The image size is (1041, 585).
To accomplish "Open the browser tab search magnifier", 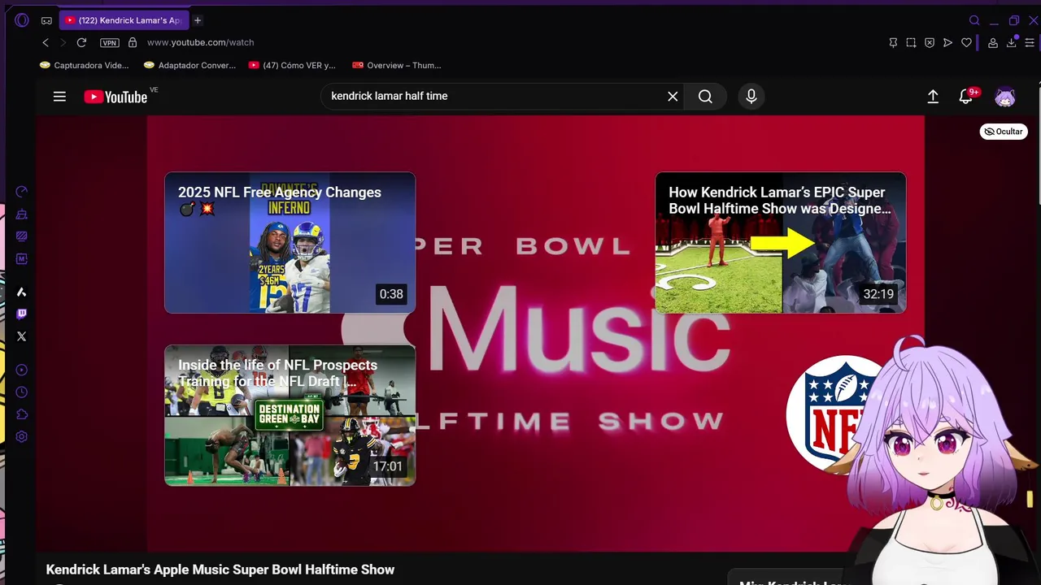I will point(974,20).
